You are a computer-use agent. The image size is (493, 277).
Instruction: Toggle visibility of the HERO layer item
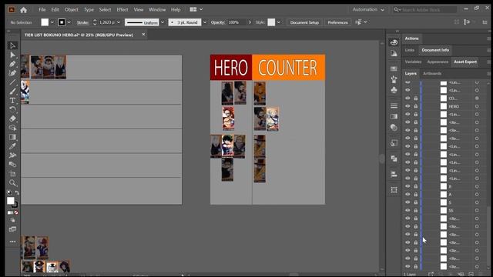pyautogui.click(x=407, y=106)
